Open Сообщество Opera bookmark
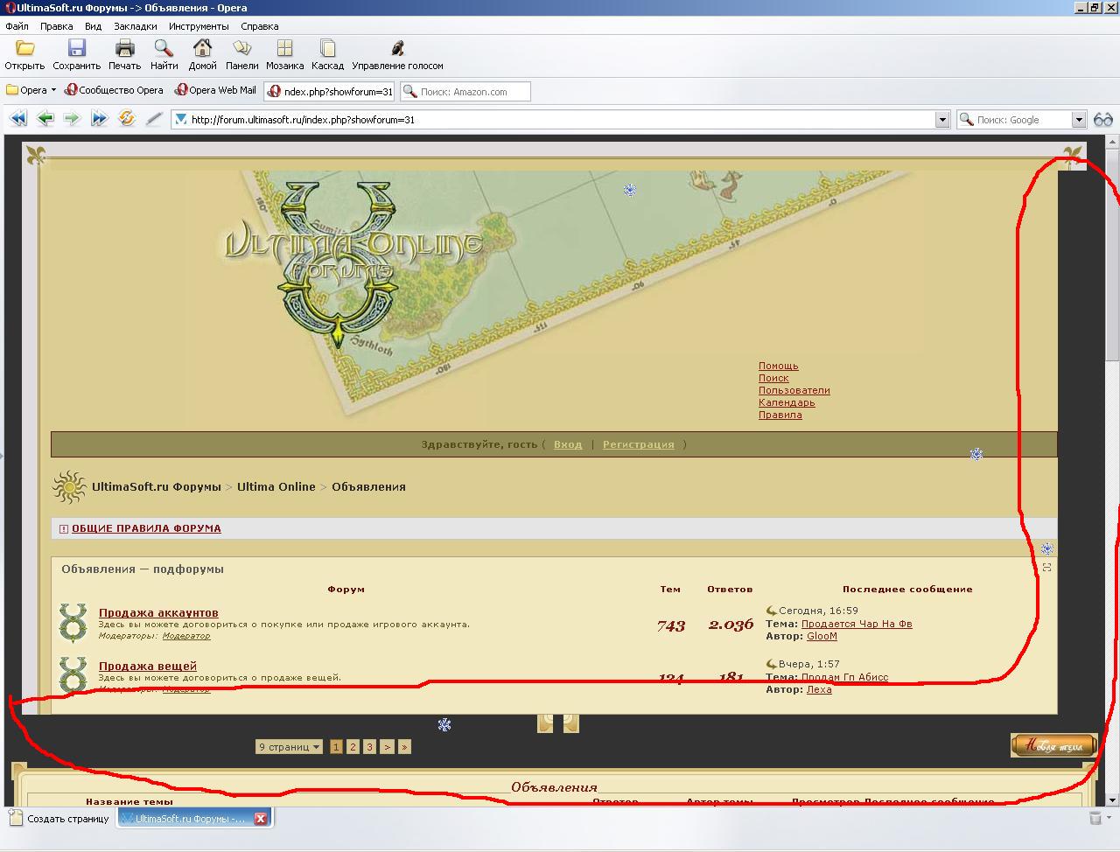1120x852 pixels. coord(114,90)
